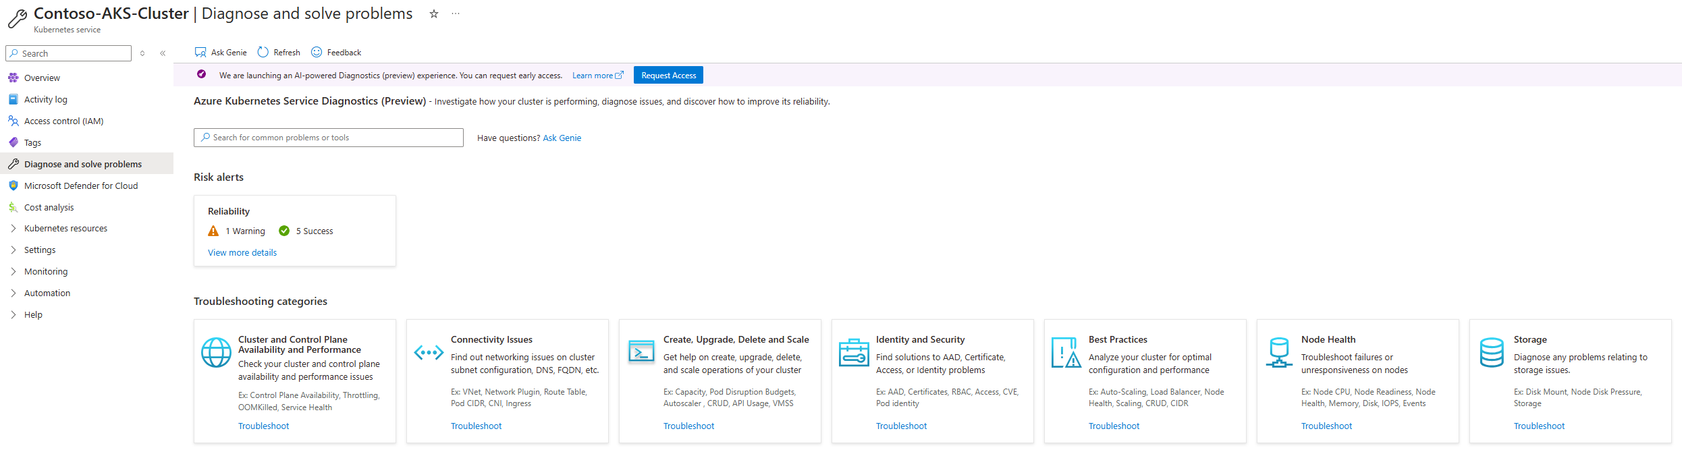Click the orange Warning triangle icon
The height and width of the screenshot is (454, 1682).
click(213, 231)
